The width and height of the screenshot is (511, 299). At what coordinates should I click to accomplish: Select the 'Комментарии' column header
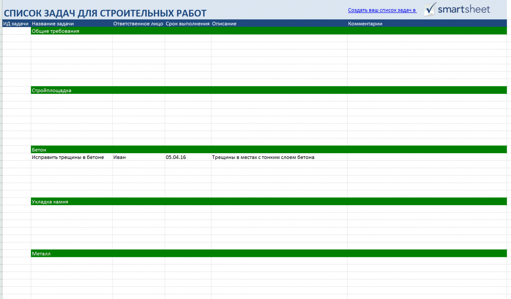click(x=427, y=24)
